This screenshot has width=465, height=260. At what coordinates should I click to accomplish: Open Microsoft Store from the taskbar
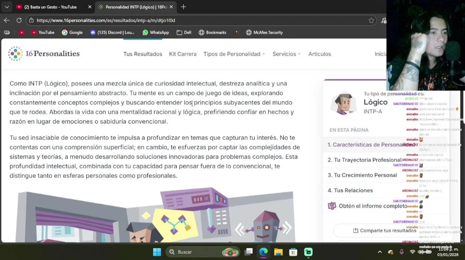(x=293, y=252)
